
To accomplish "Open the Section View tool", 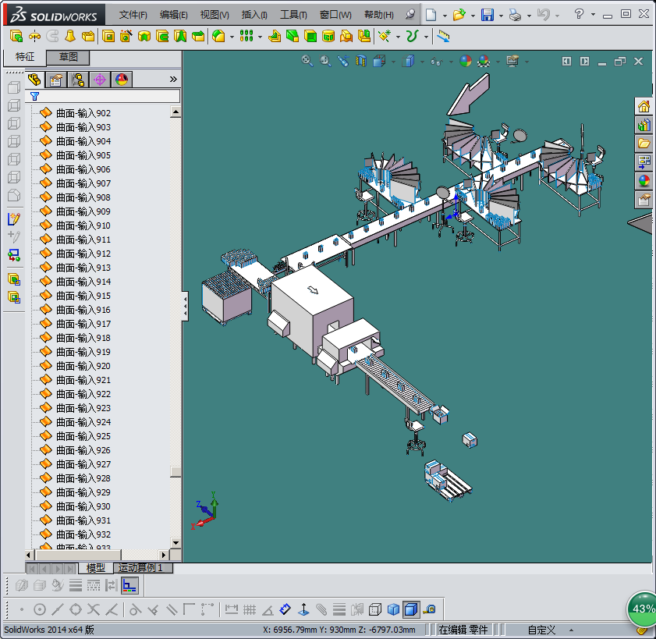I will tap(360, 61).
